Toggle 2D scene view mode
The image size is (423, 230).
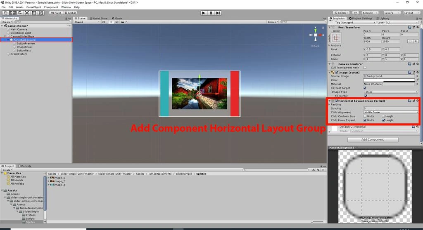pos(104,22)
